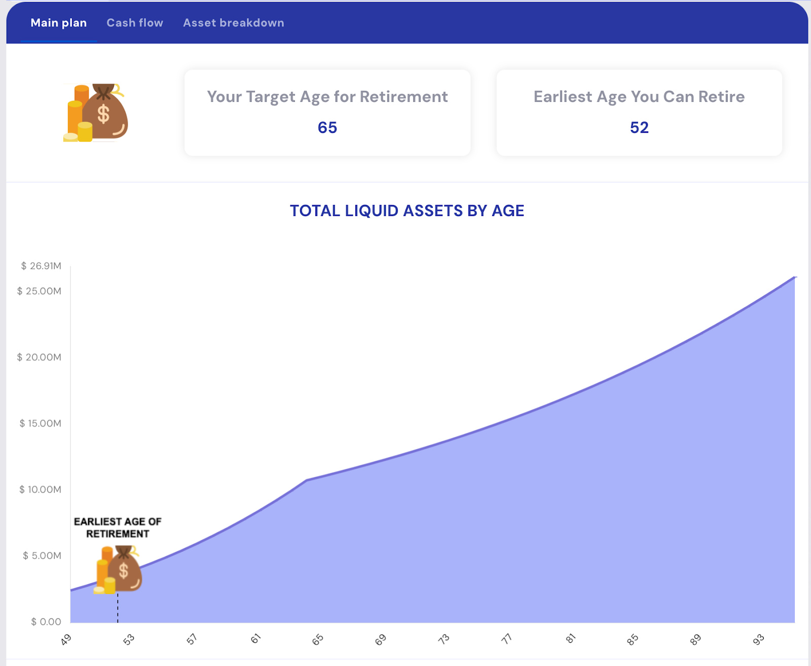
Task: Click age 65 on the x-axis
Action: click(x=318, y=639)
